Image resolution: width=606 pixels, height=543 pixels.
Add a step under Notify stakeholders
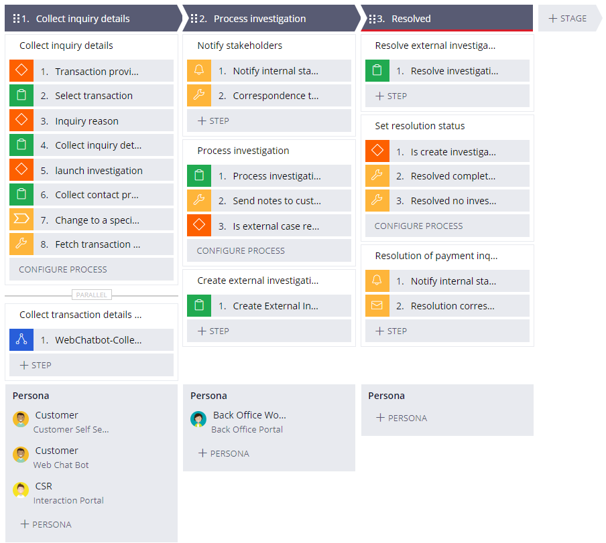pyautogui.click(x=213, y=121)
